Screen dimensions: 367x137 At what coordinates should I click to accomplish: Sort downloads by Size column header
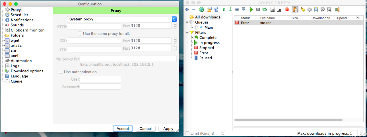[295, 18]
